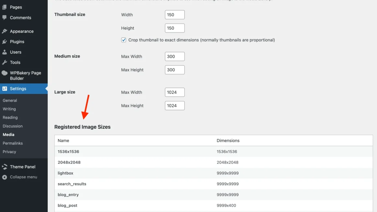
Task: Select the 2048x2048 name cell
Action: (x=69, y=162)
